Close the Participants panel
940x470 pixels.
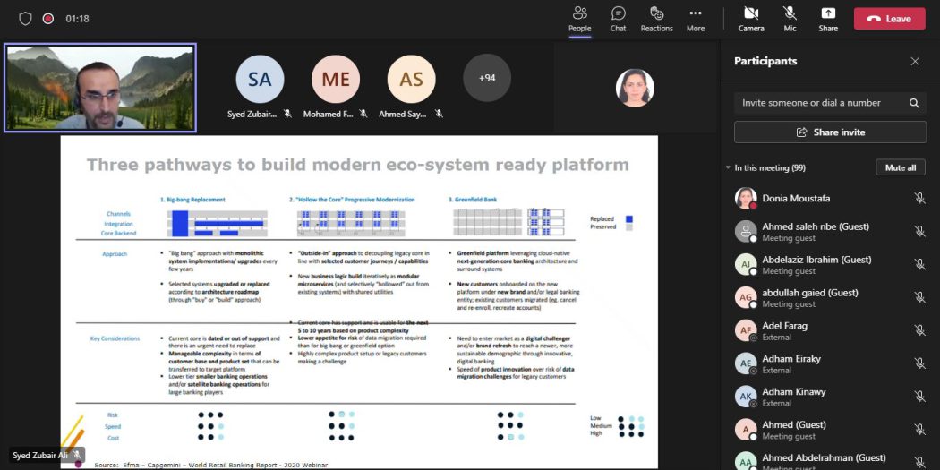915,62
